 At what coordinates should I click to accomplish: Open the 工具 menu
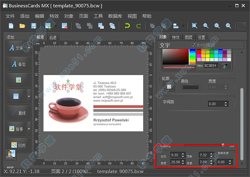pyautogui.click(x=98, y=16)
